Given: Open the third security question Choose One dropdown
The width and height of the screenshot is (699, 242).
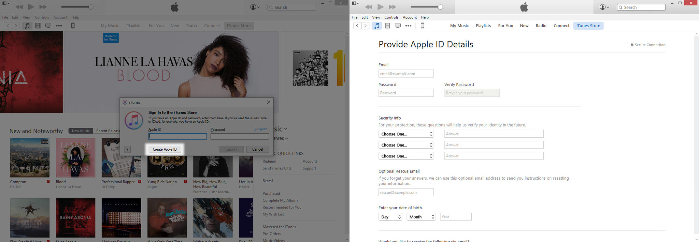Looking at the screenshot, I should pos(406,156).
